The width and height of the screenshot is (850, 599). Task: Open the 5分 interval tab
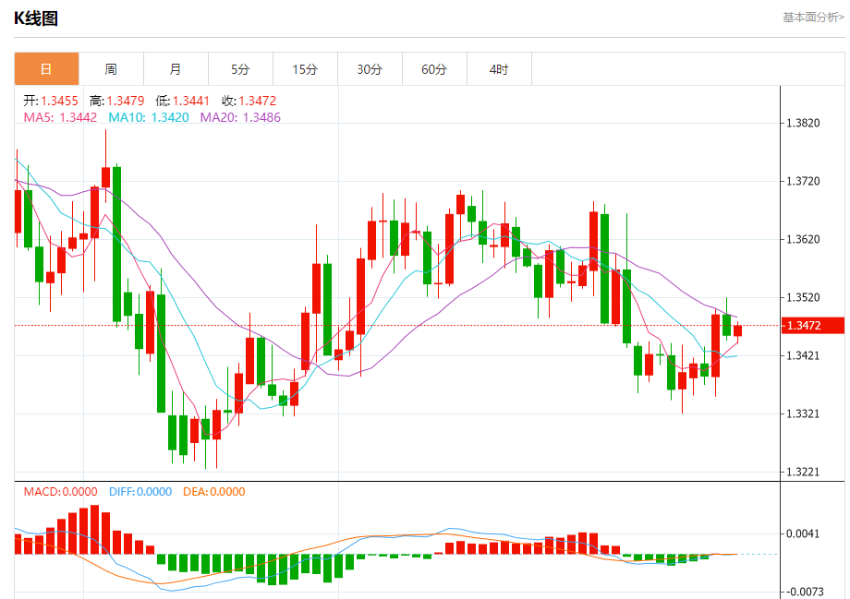click(240, 69)
